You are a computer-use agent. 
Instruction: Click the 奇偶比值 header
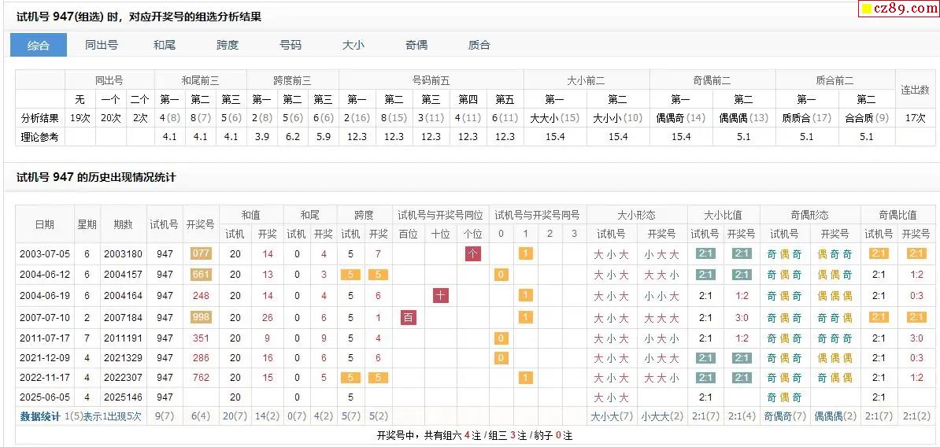[897, 215]
